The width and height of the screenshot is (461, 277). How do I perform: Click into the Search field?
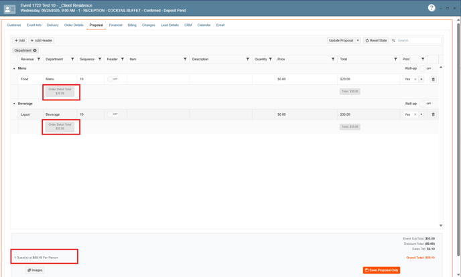point(418,40)
